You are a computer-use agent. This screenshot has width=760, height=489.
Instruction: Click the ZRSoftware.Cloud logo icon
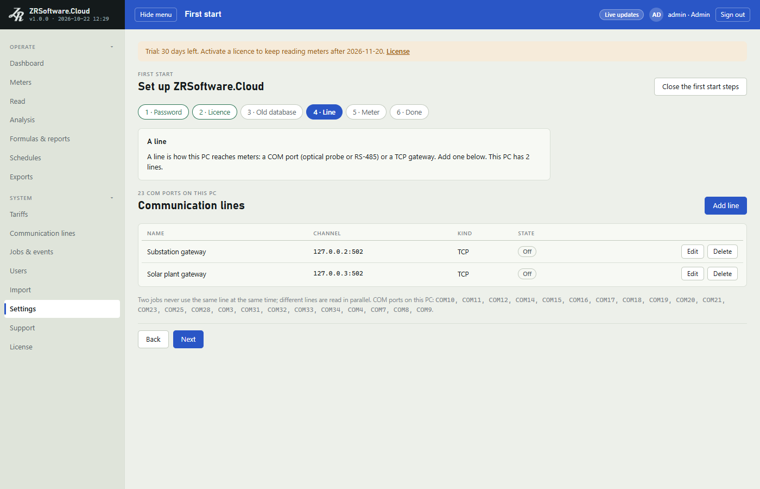(x=16, y=15)
